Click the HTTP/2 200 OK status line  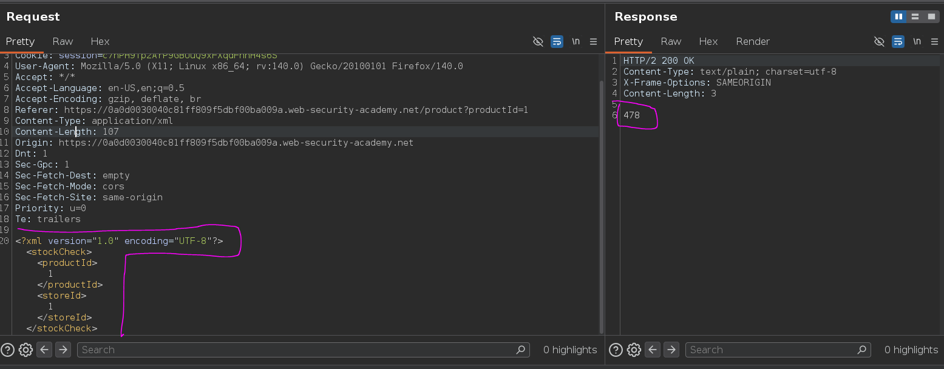[x=659, y=61]
